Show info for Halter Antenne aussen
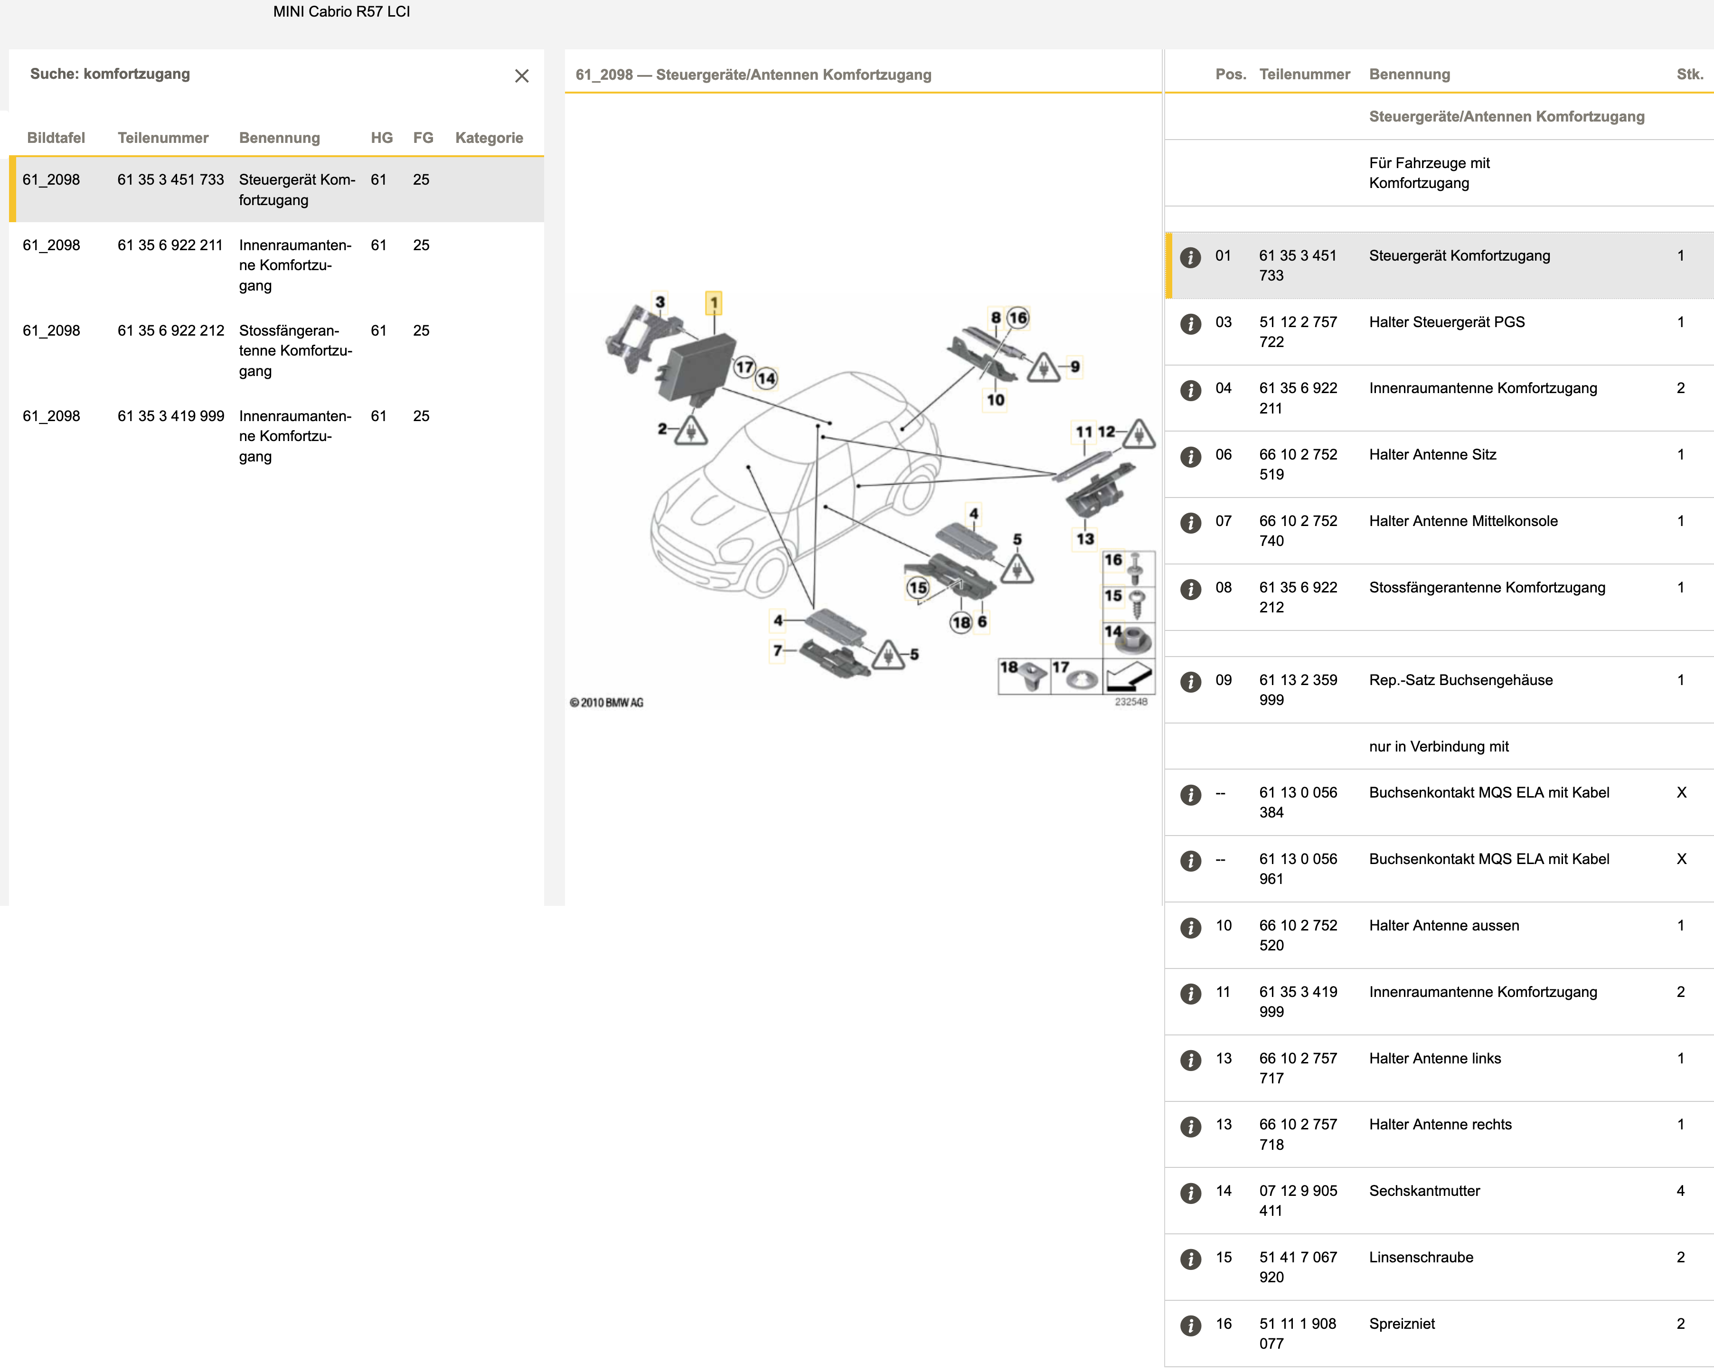The image size is (1714, 1372). coord(1190,928)
